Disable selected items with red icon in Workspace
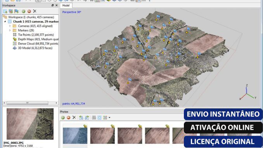This screenshot has height=148, width=263. (29, 11)
